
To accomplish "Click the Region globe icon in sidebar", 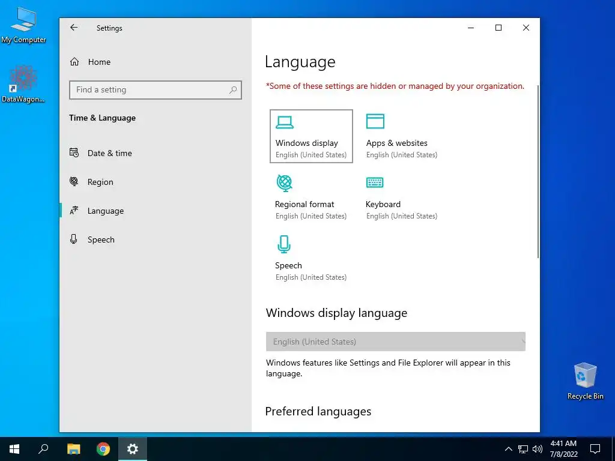I will pyautogui.click(x=74, y=181).
